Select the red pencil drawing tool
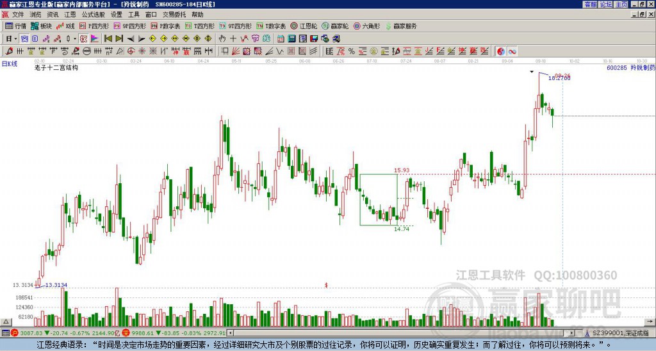Viewport: 656px width, 351px height. point(9,51)
